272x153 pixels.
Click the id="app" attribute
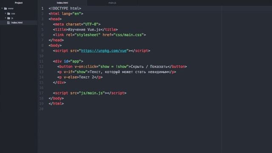pyautogui.click(x=72, y=61)
